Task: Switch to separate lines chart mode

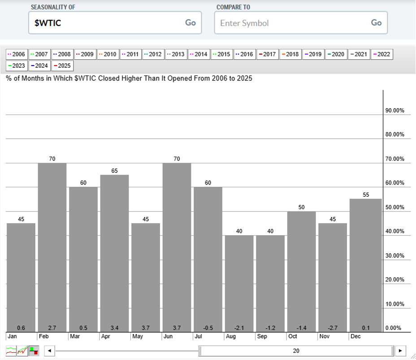Action: (x=11, y=351)
